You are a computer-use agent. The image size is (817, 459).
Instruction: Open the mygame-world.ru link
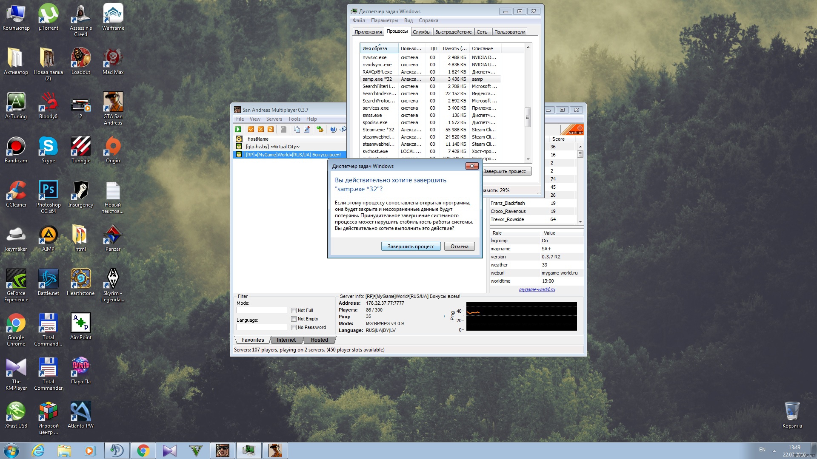pos(537,289)
